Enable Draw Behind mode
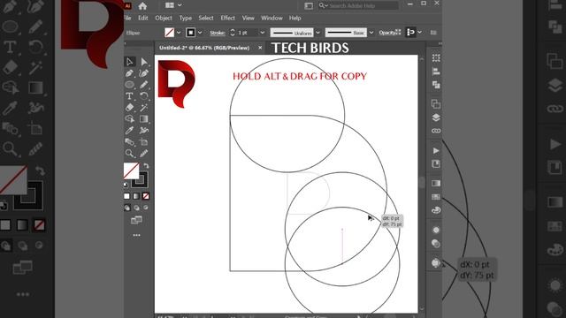This screenshot has height=318, width=566. [x=136, y=208]
